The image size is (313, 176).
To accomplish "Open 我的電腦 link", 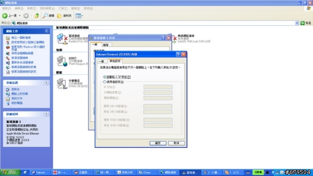I will pos(17,103).
